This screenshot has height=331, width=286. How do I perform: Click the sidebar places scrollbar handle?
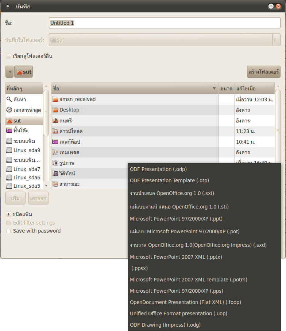[x=46, y=113]
